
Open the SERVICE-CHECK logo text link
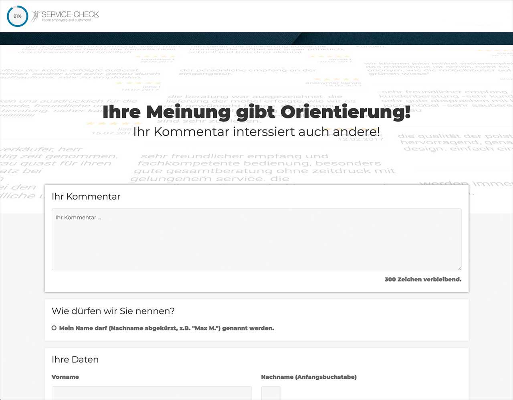pyautogui.click(x=70, y=14)
